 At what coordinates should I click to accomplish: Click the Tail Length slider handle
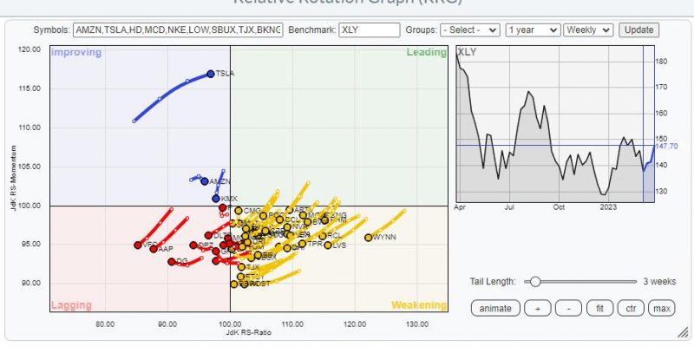coord(535,281)
